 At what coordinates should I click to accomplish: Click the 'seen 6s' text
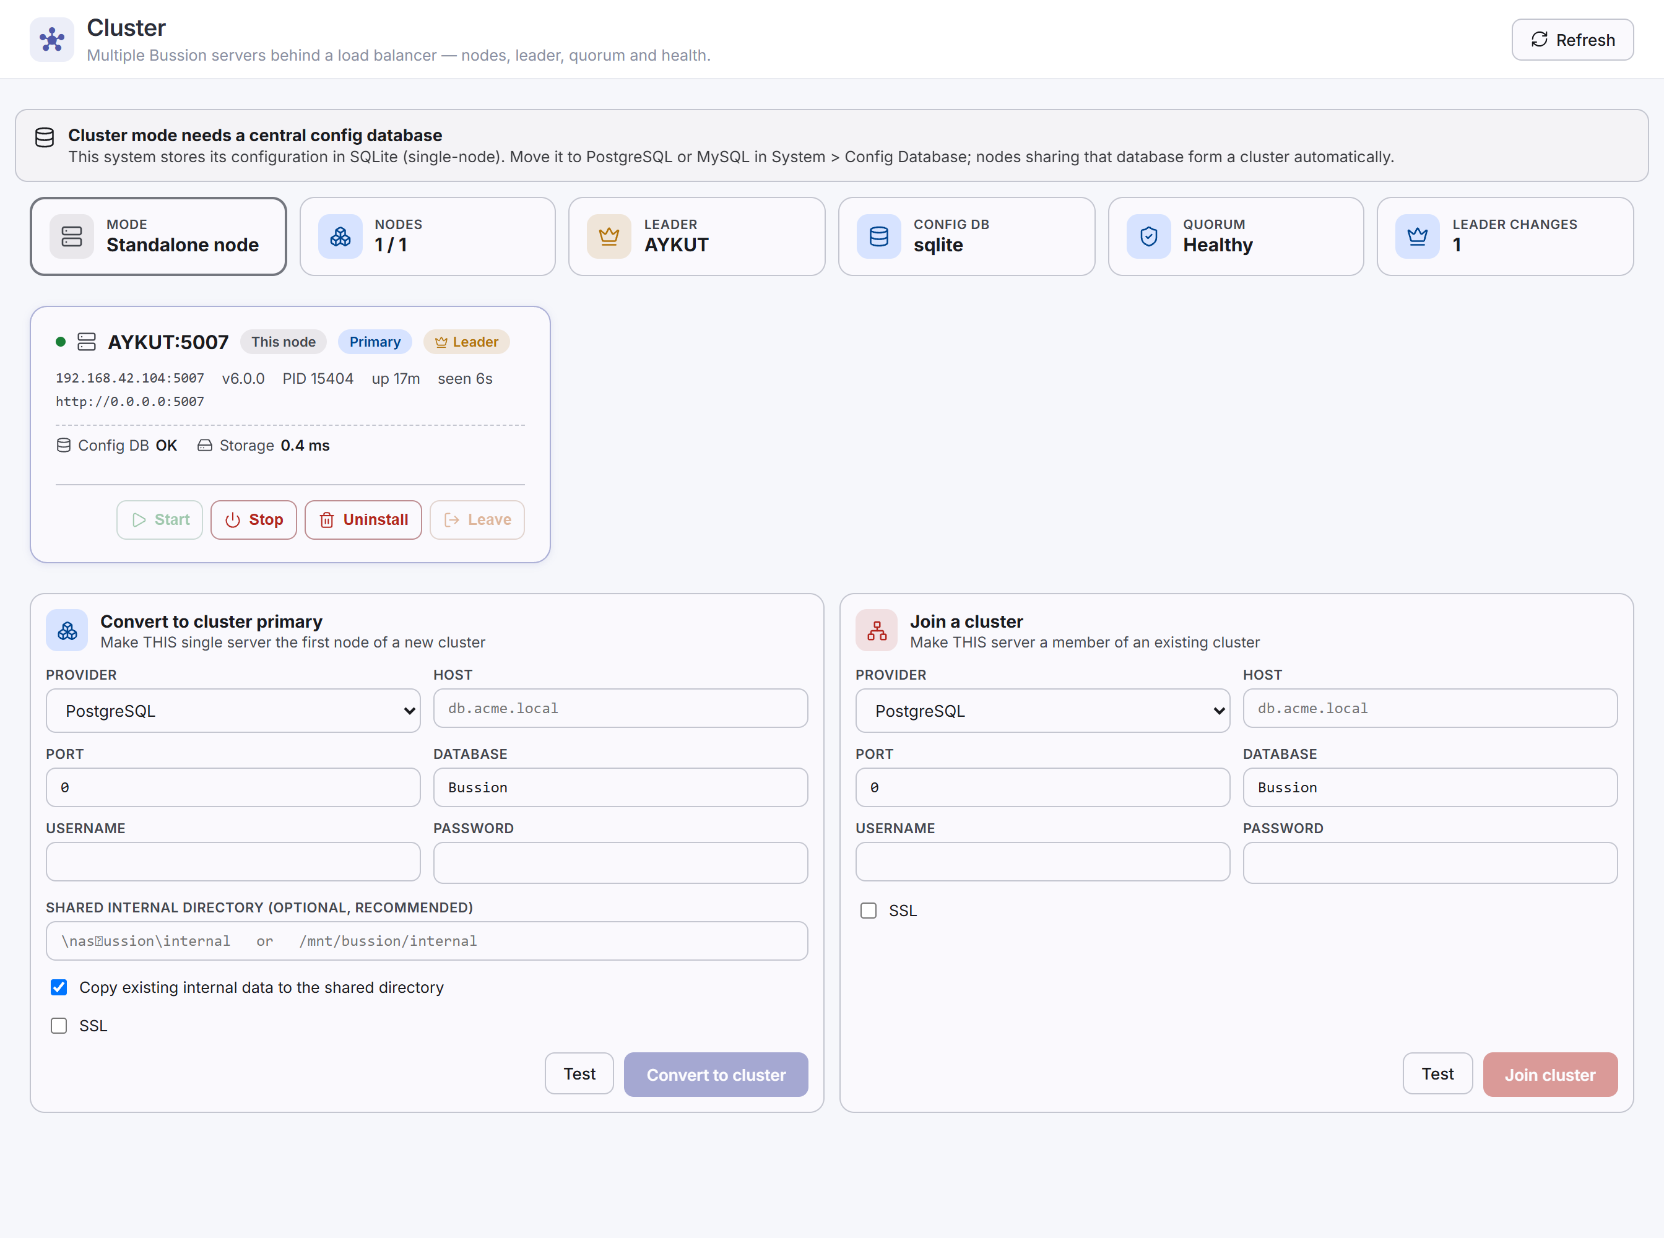pos(465,378)
